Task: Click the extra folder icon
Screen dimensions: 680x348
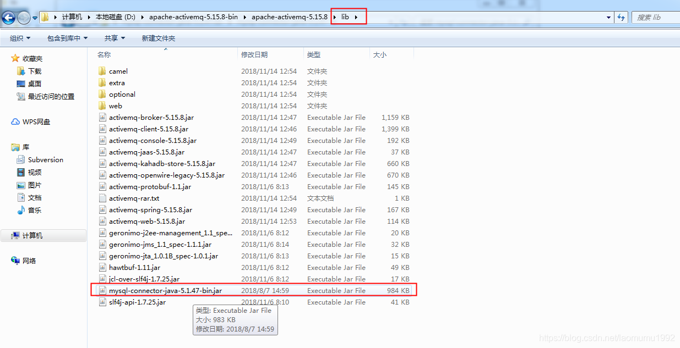Action: [x=102, y=82]
